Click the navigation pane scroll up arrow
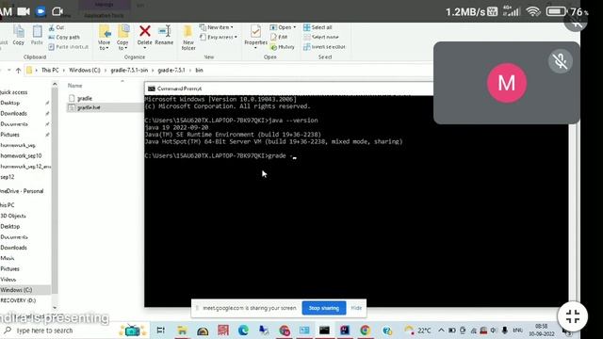Viewport: 603px width, 339px height. 55,84
